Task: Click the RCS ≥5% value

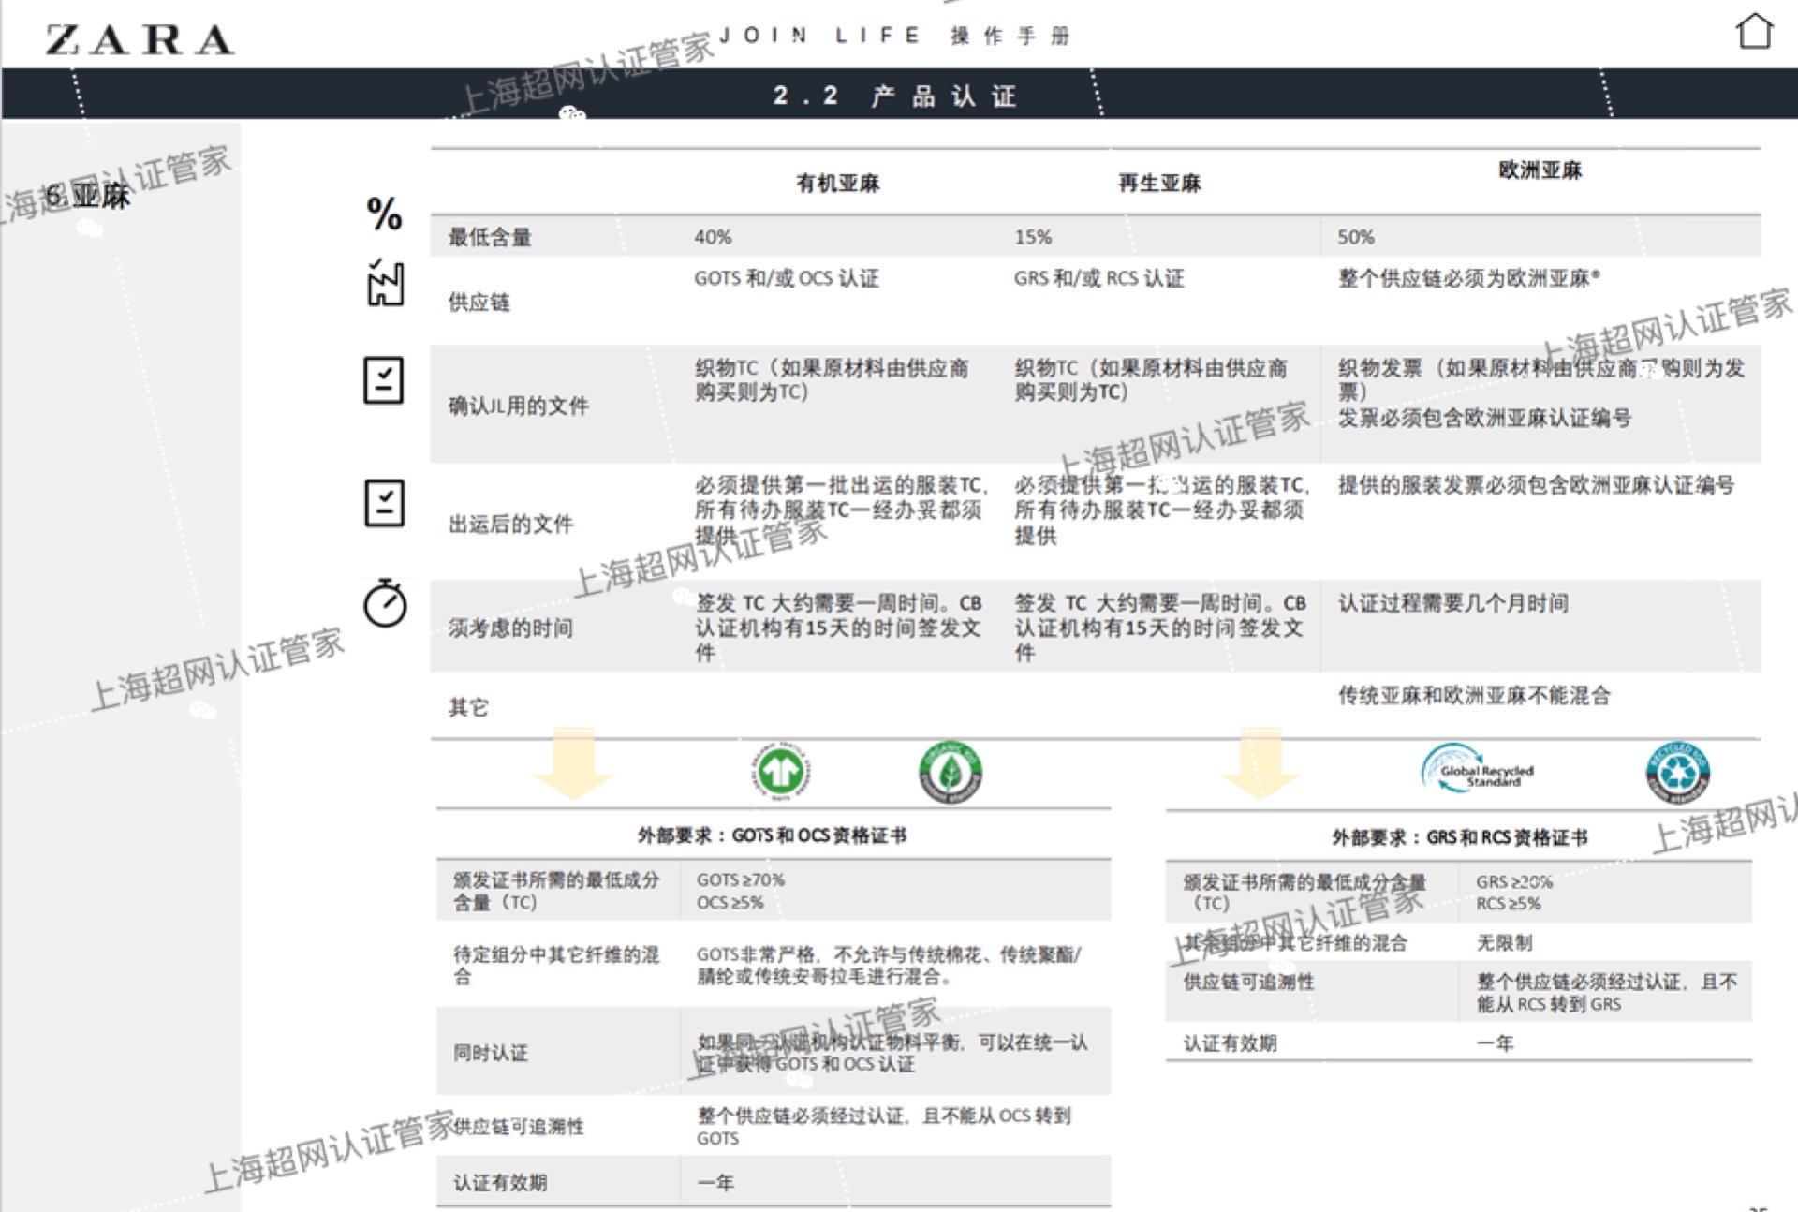Action: [x=1509, y=904]
